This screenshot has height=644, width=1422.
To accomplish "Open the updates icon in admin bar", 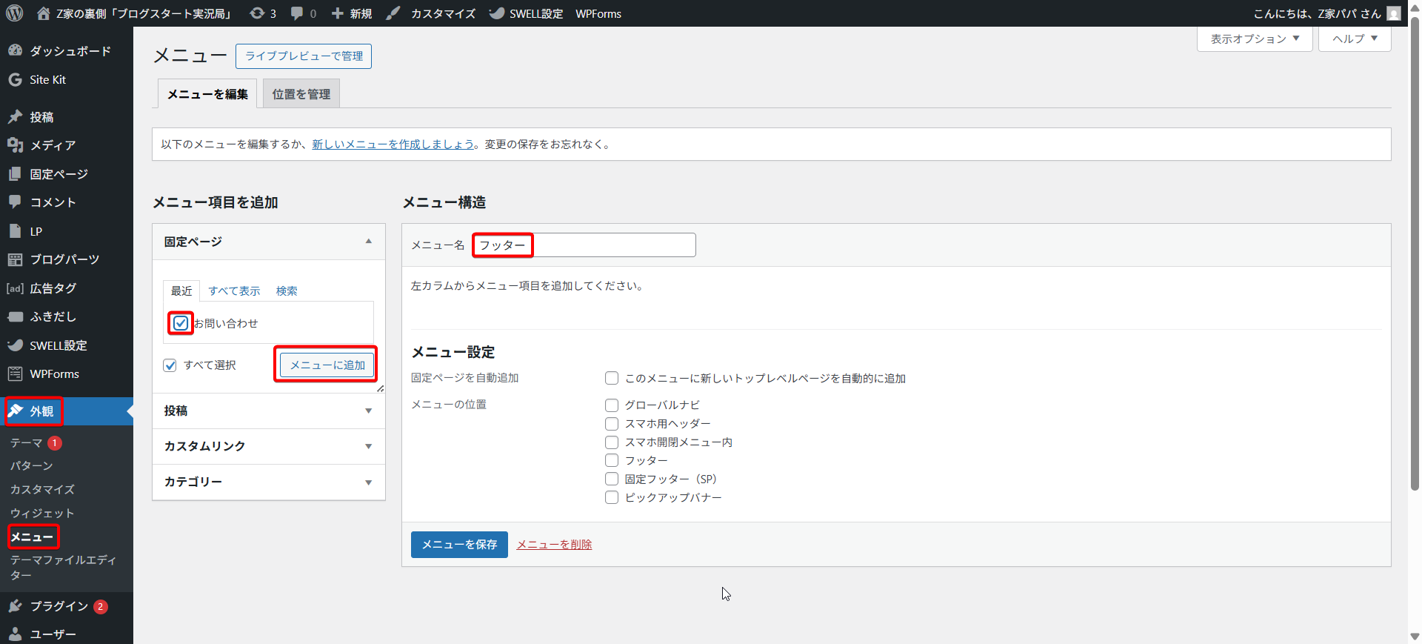I will click(x=257, y=13).
